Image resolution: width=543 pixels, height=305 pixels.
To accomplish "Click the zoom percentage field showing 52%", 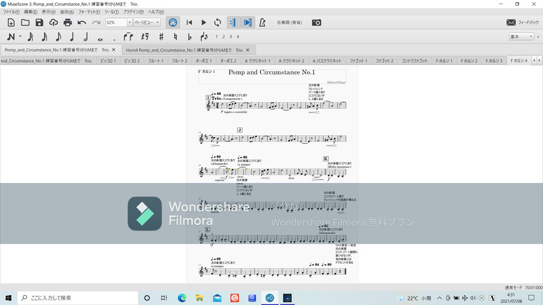I will (116, 23).
